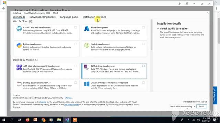This screenshot has width=220, height=123.
Task: Check Node.js development workload
Action: 143,44
